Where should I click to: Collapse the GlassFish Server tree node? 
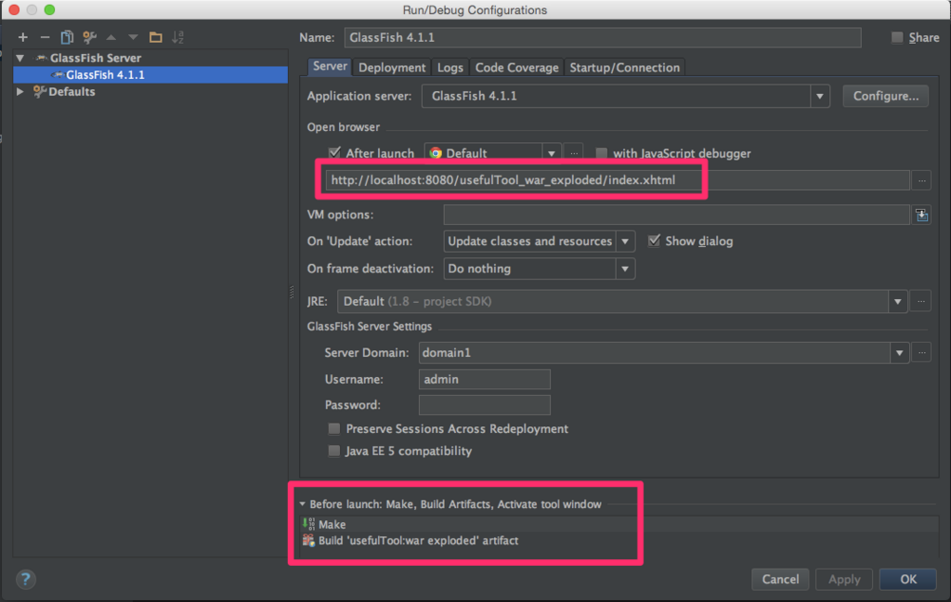[x=20, y=58]
